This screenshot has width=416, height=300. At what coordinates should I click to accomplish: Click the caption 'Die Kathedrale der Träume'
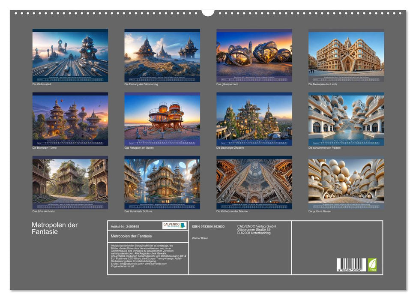pyautogui.click(x=232, y=211)
